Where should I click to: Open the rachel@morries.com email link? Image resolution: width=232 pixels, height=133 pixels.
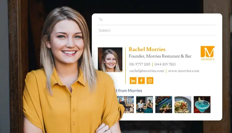coord(147,71)
